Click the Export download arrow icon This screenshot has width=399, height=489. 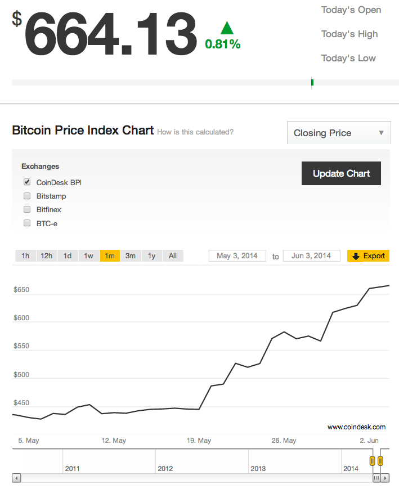356,256
